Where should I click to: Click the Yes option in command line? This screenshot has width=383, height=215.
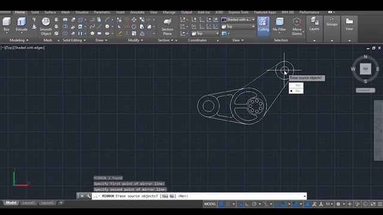pos(165,196)
